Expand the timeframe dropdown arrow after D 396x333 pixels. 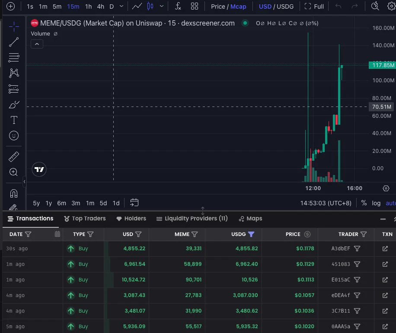coord(121,6)
